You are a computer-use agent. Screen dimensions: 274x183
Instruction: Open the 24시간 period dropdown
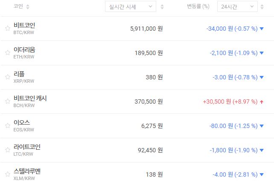237,7
